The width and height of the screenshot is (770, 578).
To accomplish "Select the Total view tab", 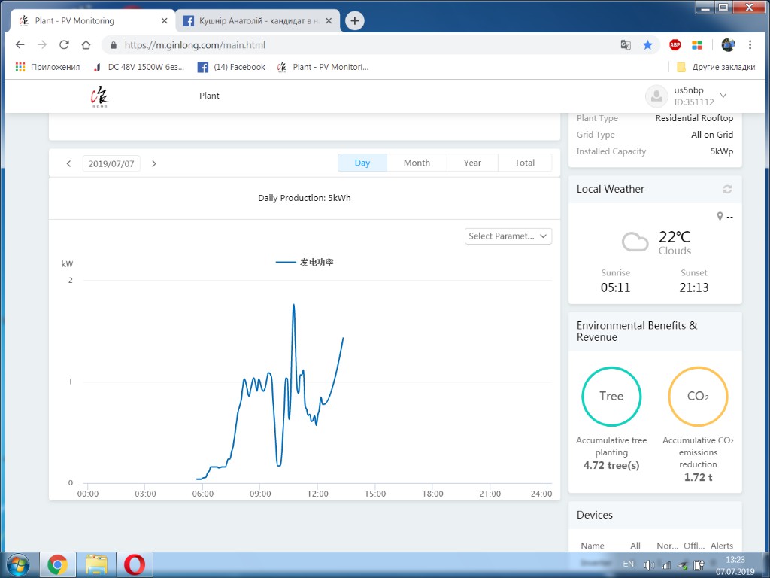I will pos(525,163).
